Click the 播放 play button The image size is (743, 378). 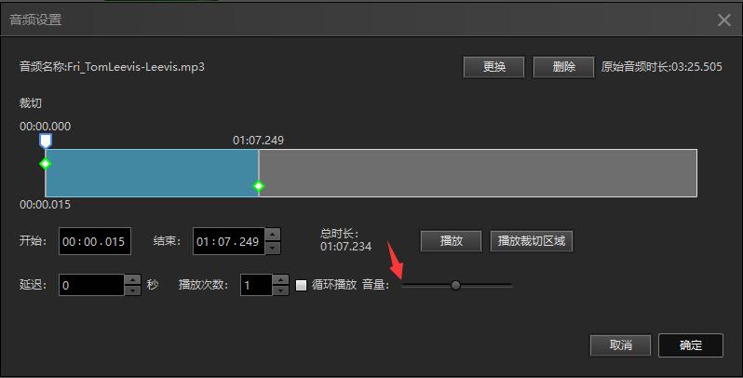pos(451,241)
